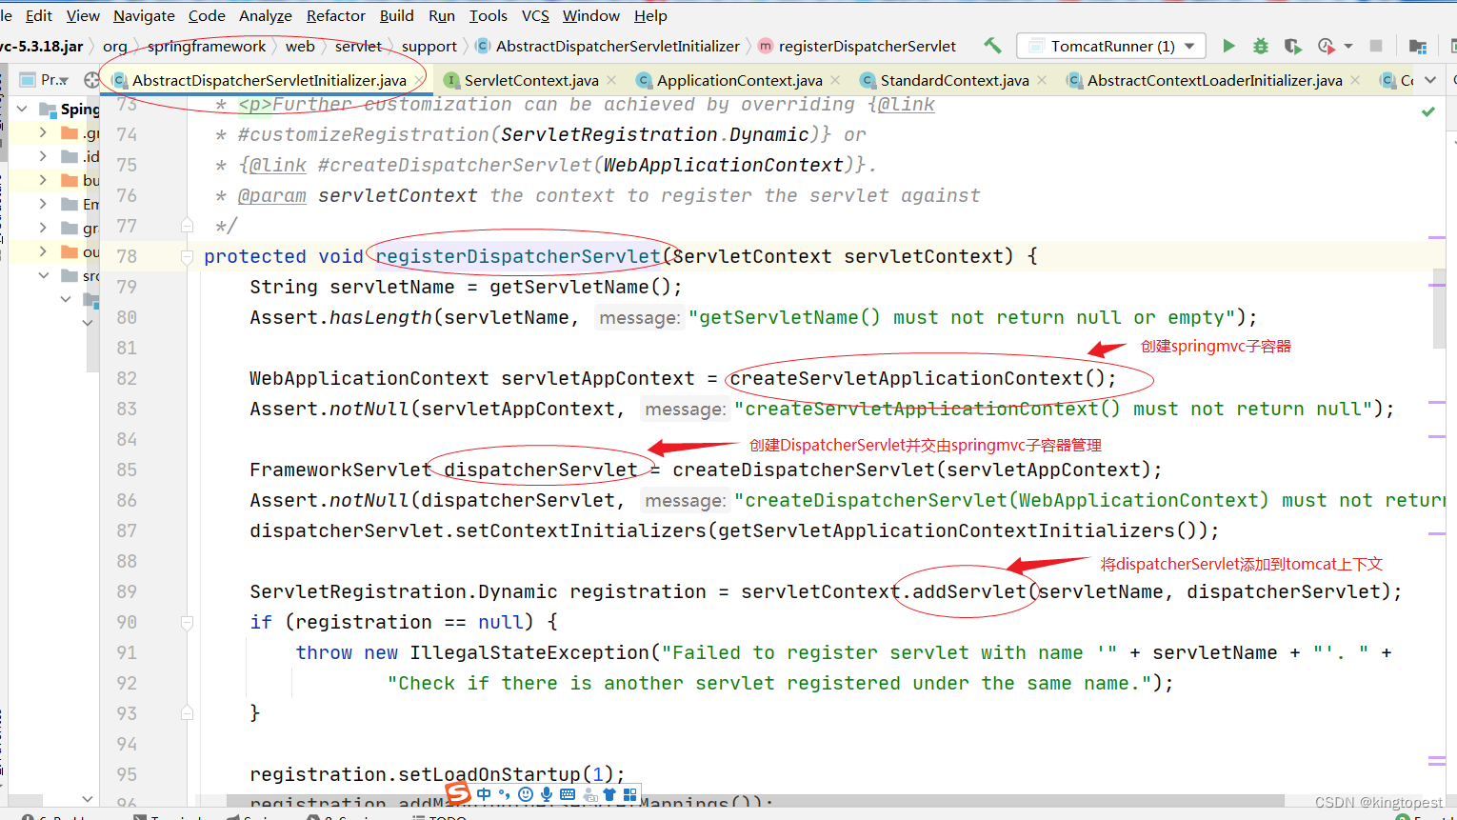Close the StandardContext.java tab
Image resolution: width=1457 pixels, height=820 pixels.
1042,80
